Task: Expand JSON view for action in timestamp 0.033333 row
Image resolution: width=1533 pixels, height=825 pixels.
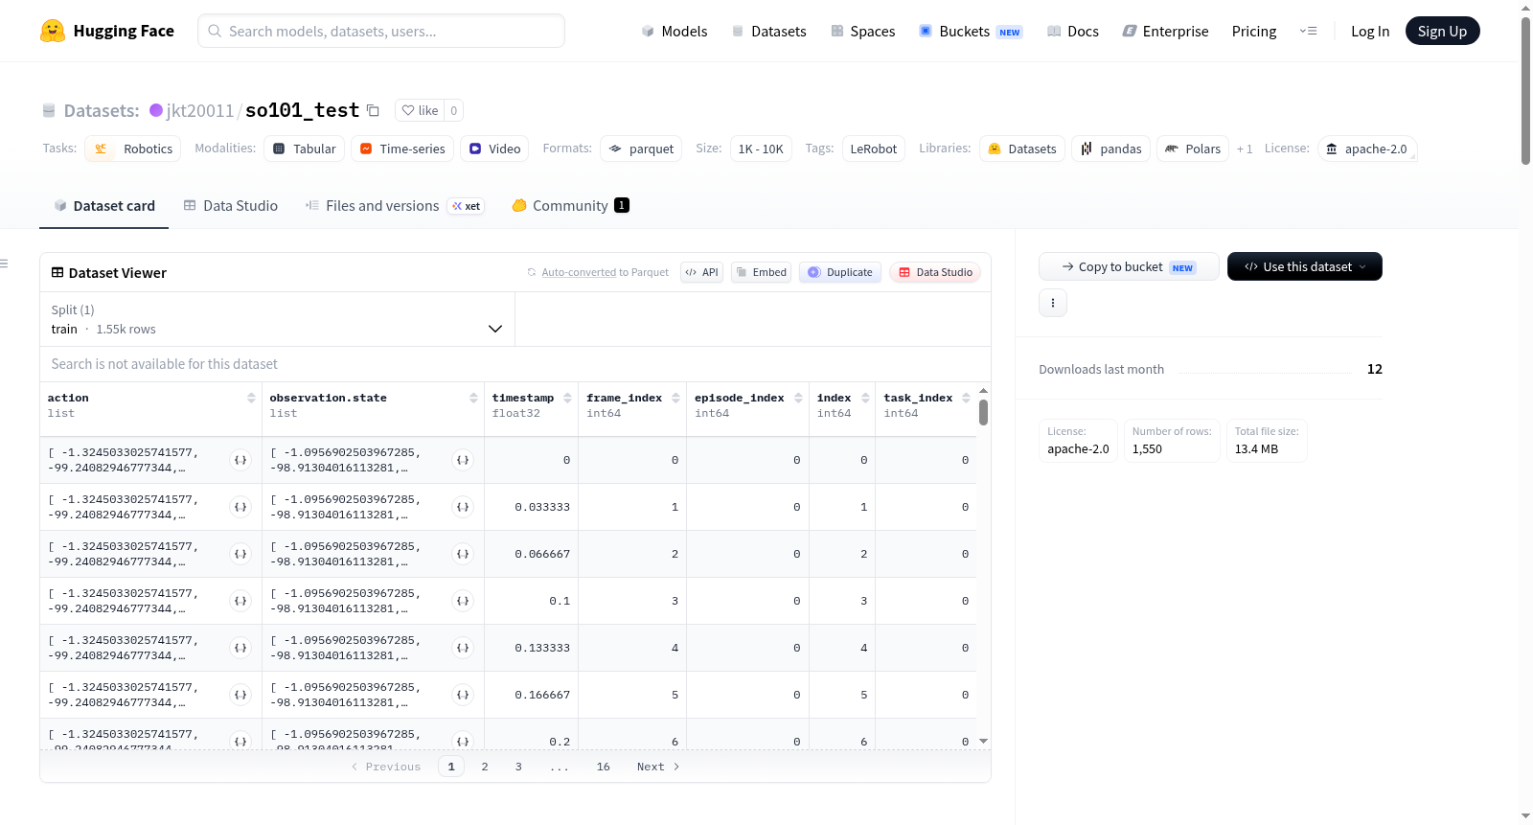Action: click(x=240, y=507)
